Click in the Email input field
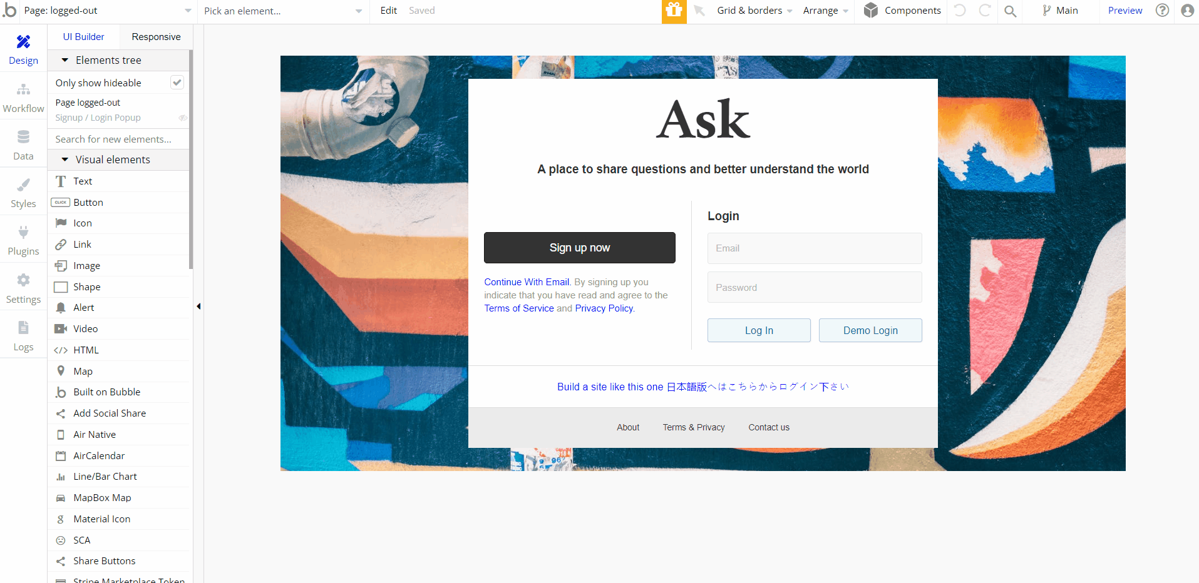Viewport: 1199px width, 583px height. [815, 248]
